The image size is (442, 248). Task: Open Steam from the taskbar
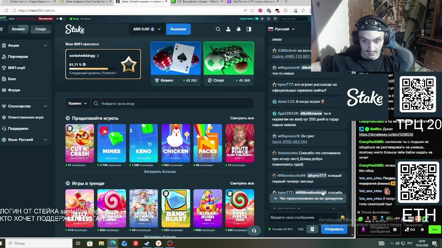click(147, 244)
